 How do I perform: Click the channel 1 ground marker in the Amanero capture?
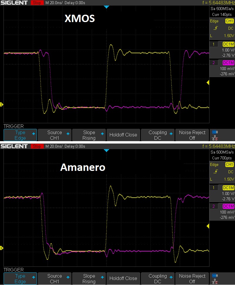point(2,248)
